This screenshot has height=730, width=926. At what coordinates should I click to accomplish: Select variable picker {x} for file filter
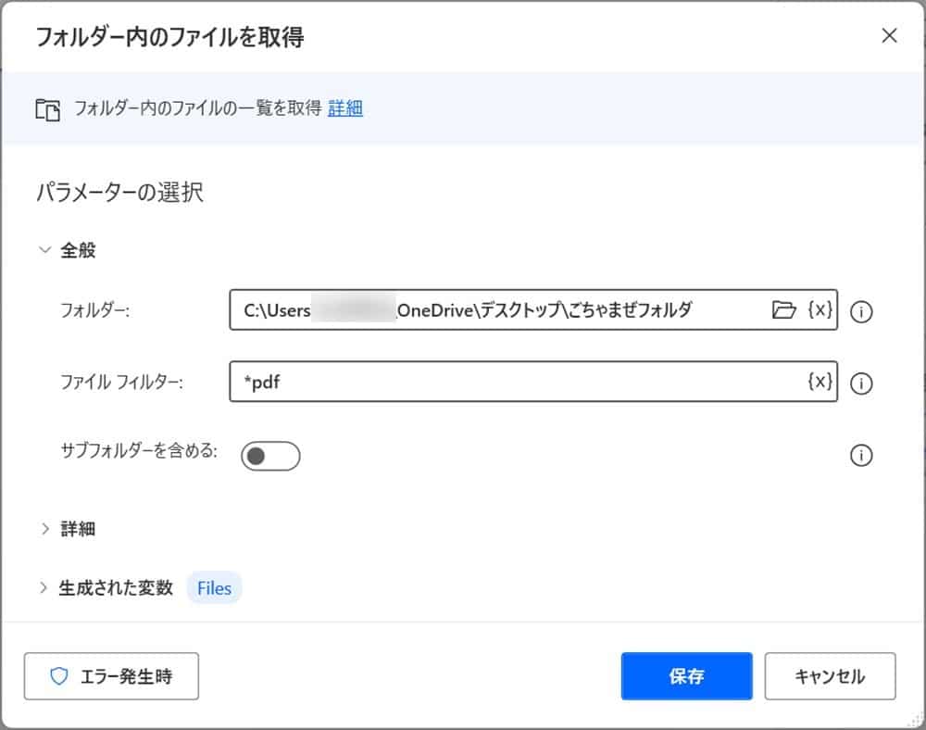pos(820,383)
